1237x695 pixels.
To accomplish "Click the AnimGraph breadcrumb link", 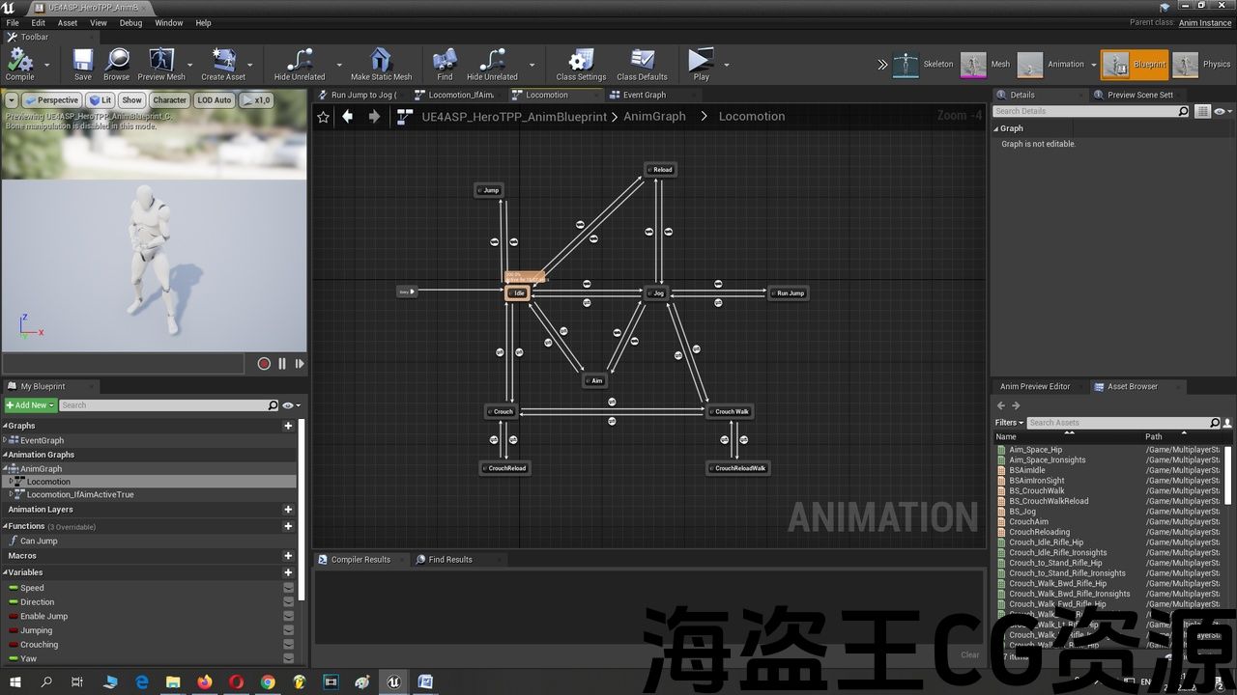I will tap(654, 117).
